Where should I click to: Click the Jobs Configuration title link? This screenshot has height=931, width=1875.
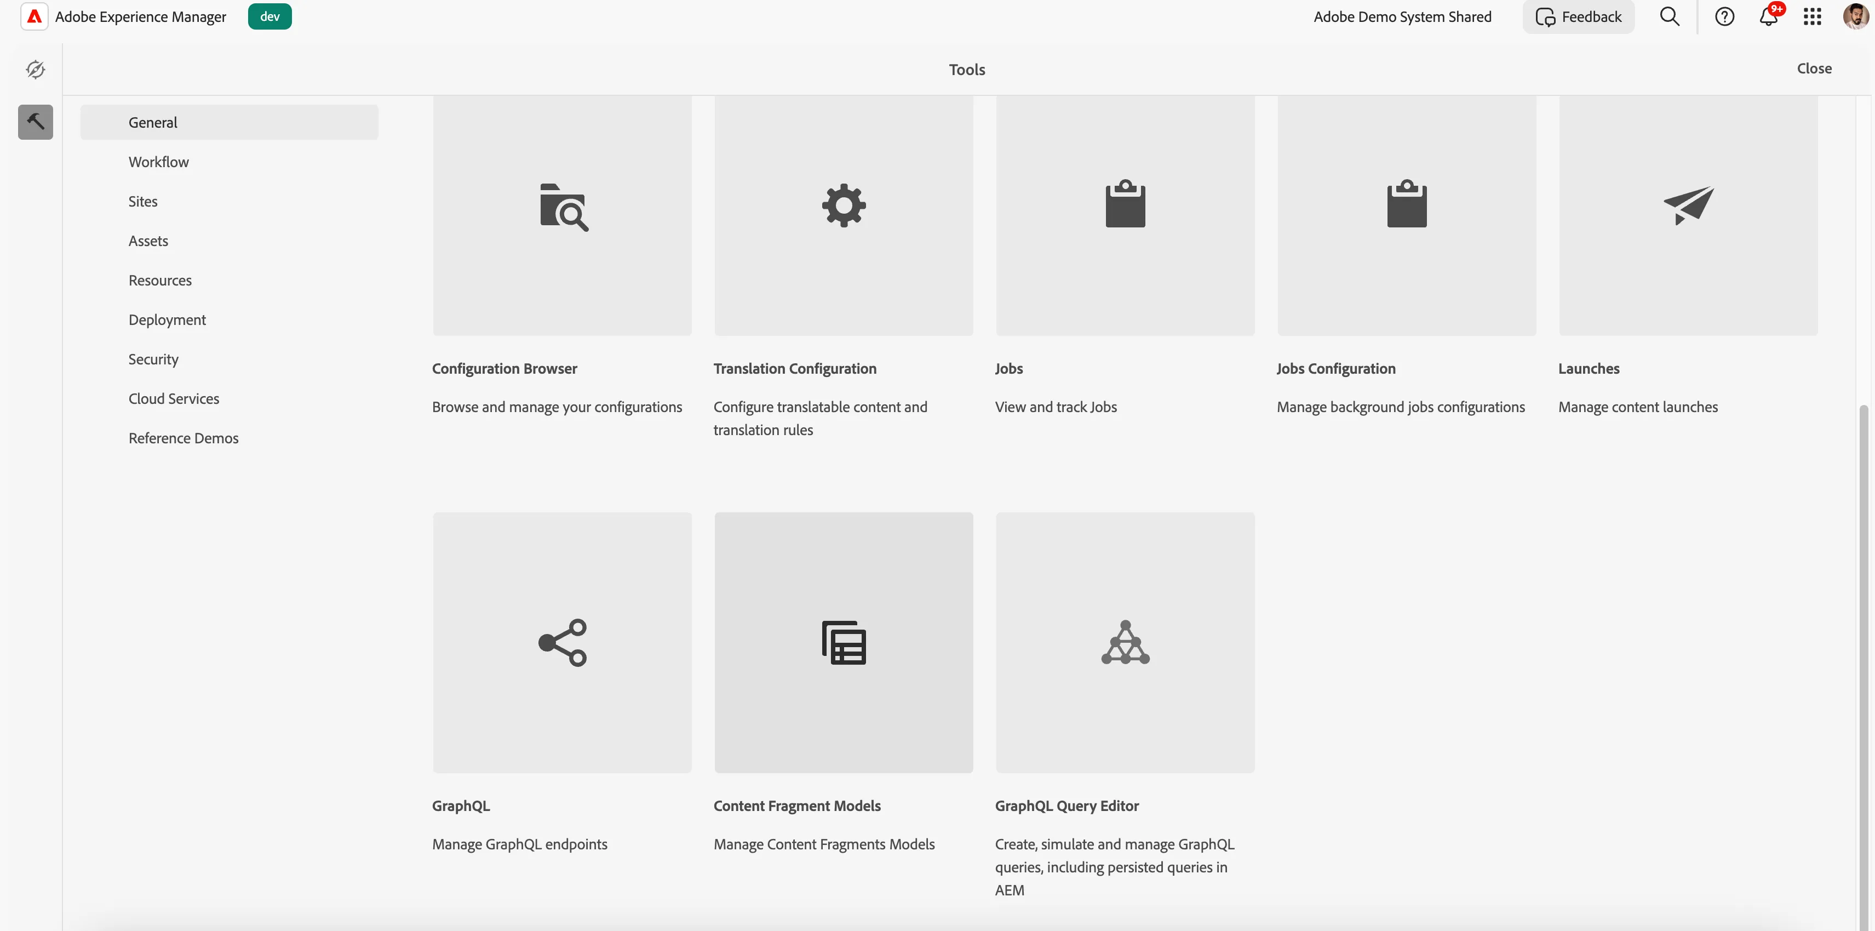point(1335,368)
